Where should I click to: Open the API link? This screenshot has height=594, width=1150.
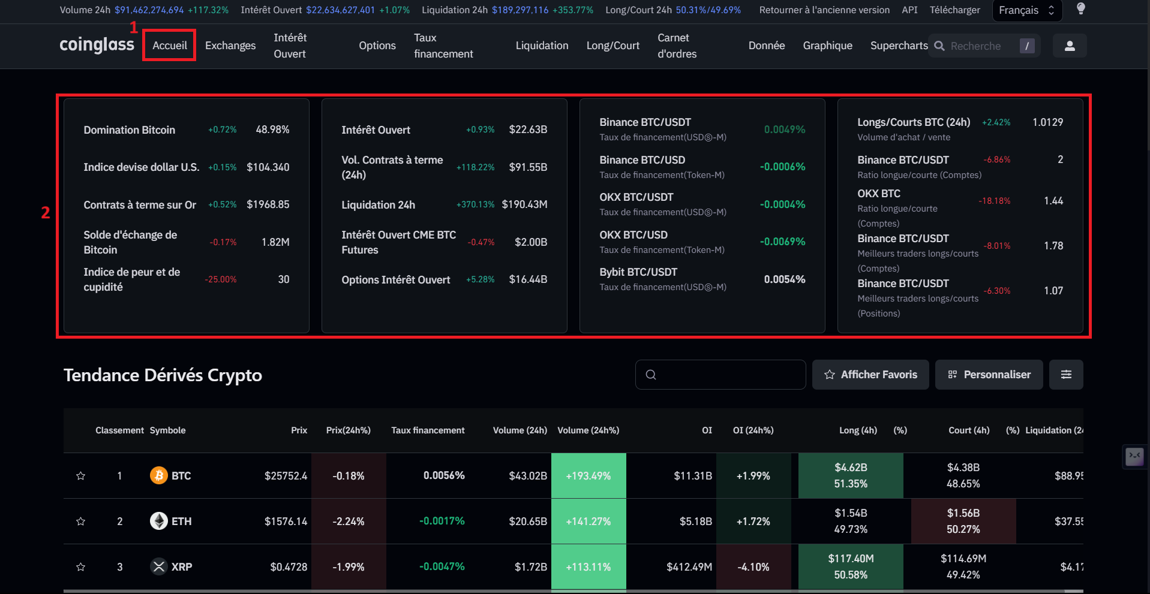click(x=909, y=10)
